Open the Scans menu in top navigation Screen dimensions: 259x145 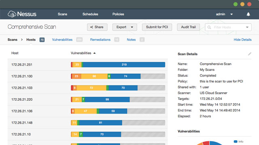pyautogui.click(x=62, y=14)
